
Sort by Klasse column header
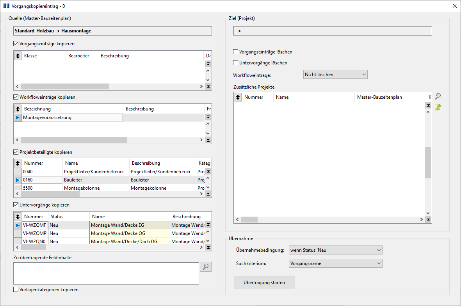click(44, 56)
